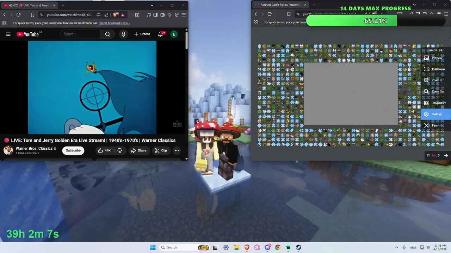The height and width of the screenshot is (253, 451).
Task: Open the Warner Bros. Classics channel avatar
Action: (x=8, y=150)
